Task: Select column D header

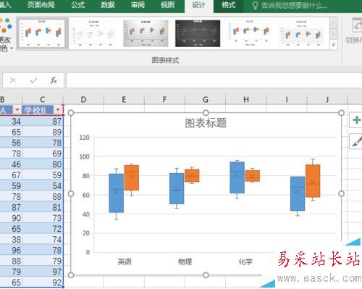Action: 83,99
